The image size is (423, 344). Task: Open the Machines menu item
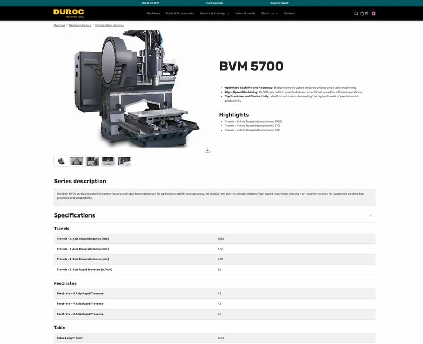tap(153, 13)
